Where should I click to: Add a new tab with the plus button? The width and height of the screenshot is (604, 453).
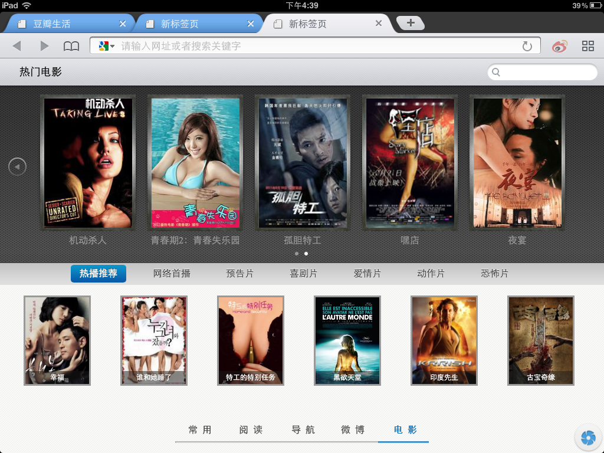[411, 23]
